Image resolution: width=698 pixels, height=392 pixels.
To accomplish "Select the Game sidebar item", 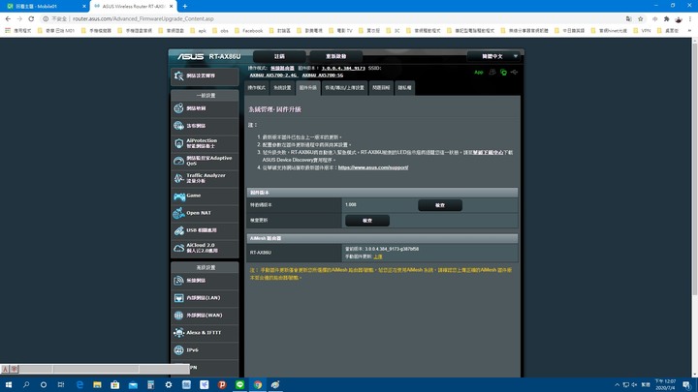I will click(205, 196).
